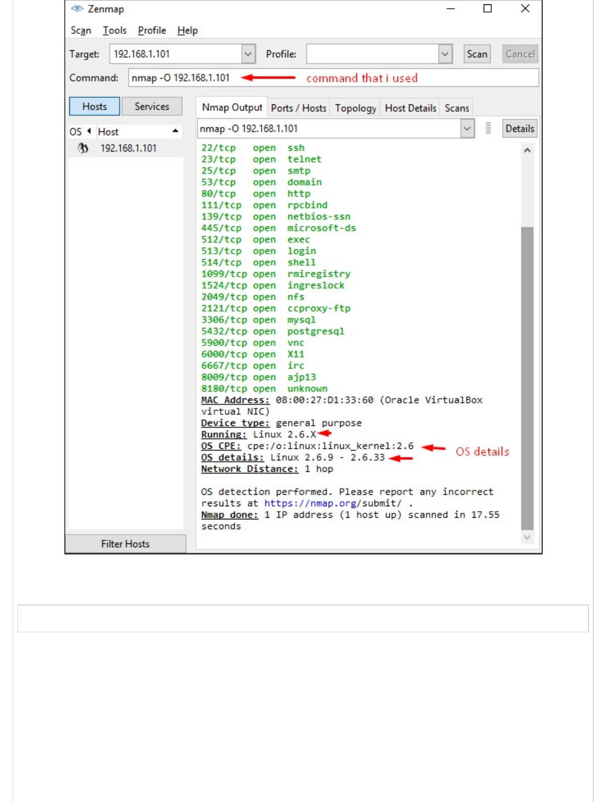
Task: Click the 3306/tcp mysql line
Action: pos(258,320)
